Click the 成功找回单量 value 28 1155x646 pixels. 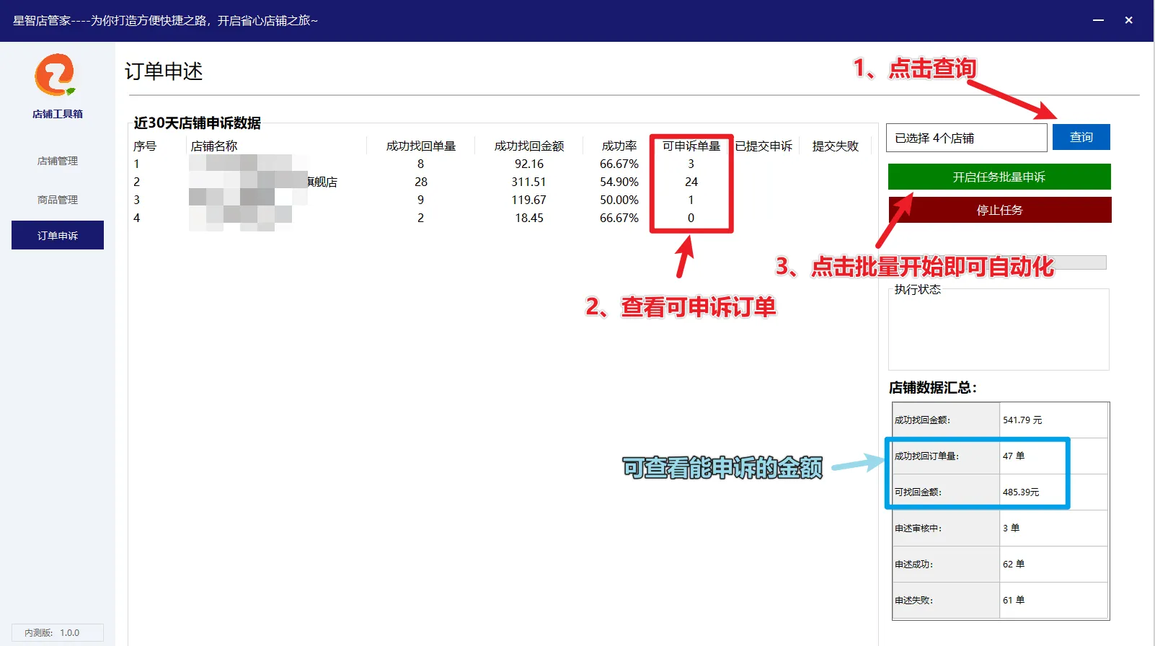point(421,182)
